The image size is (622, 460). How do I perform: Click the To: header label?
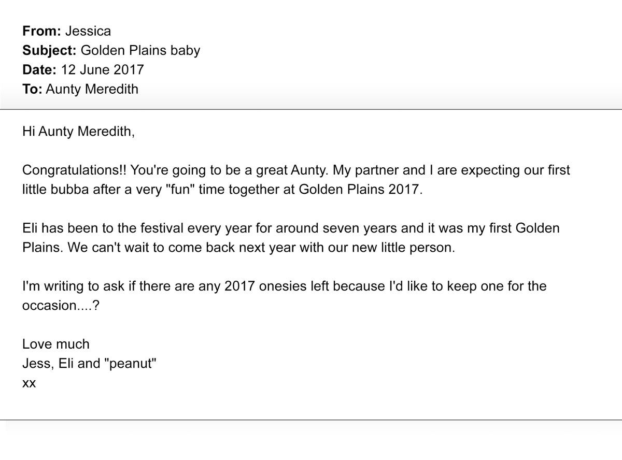[x=32, y=89]
